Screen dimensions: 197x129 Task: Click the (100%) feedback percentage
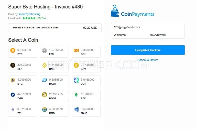coord(41,18)
